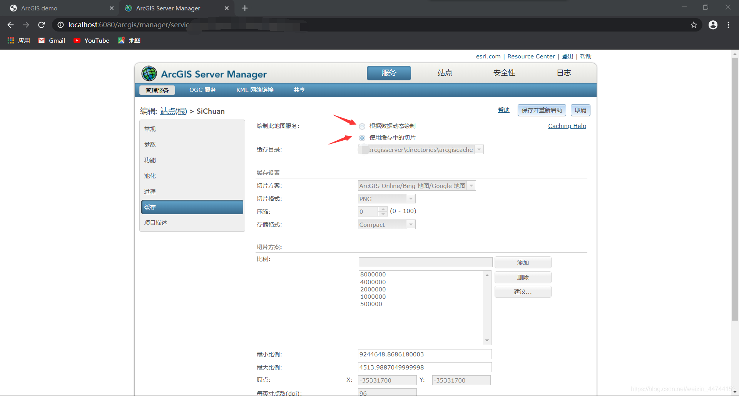Open the 切片方案 tiling scheme dropdown
739x396 pixels.
[x=471, y=186]
